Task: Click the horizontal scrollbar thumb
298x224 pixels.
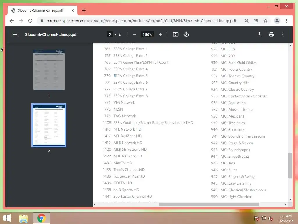Action: coord(209,204)
